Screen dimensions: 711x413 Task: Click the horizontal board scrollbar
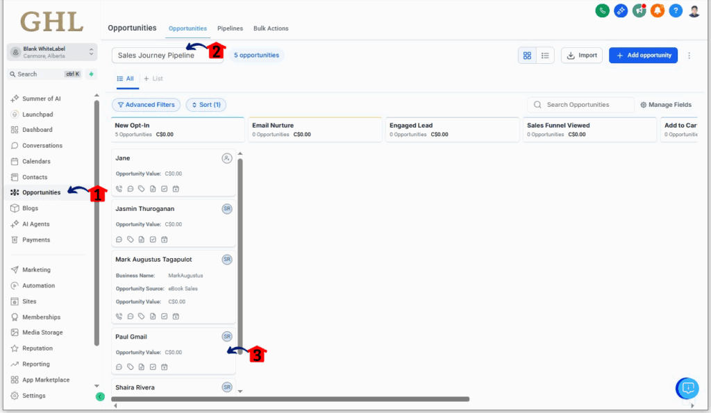coord(290,399)
